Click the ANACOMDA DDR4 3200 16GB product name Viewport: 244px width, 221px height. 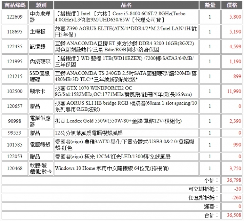(x=124, y=47)
